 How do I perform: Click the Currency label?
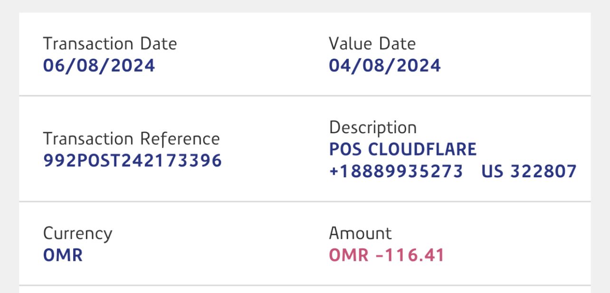click(x=77, y=233)
